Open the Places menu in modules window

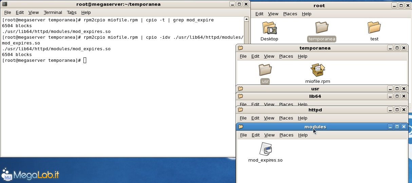tap(286, 135)
